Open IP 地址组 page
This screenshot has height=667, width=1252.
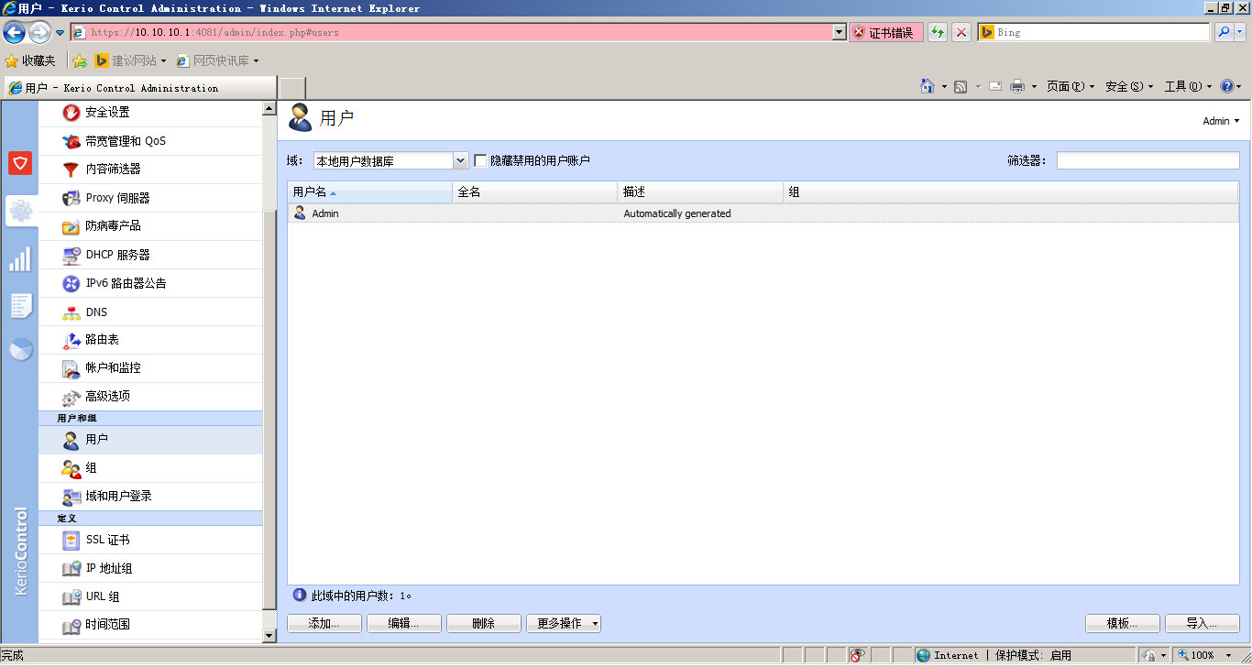150,568
